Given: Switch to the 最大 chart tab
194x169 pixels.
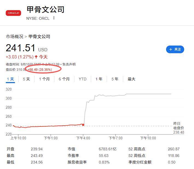Looking at the screenshot, I should coord(131,79).
